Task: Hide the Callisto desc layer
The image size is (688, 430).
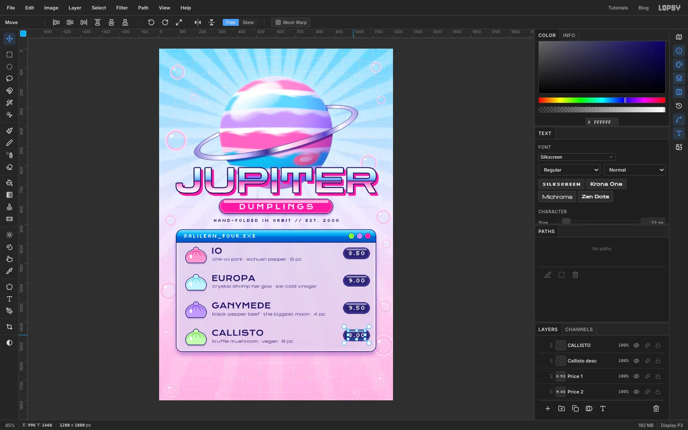Action: tap(636, 361)
